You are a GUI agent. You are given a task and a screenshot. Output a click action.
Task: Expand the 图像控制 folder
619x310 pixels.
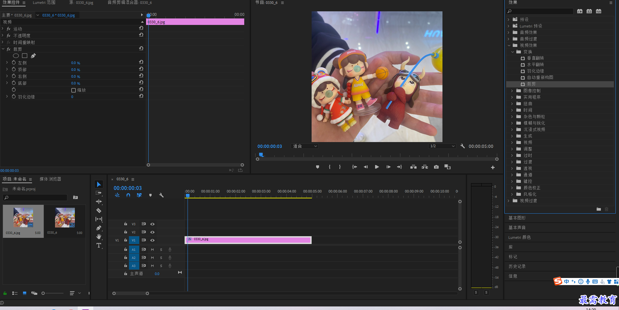coord(512,91)
